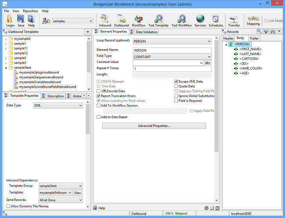Click the abc button beside Constant Value
Viewport: 285px width, 218px height.
[x=207, y=63]
